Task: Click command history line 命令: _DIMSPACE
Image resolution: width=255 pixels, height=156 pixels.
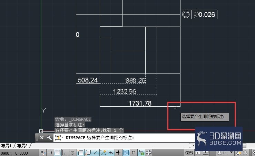Action: (x=73, y=119)
